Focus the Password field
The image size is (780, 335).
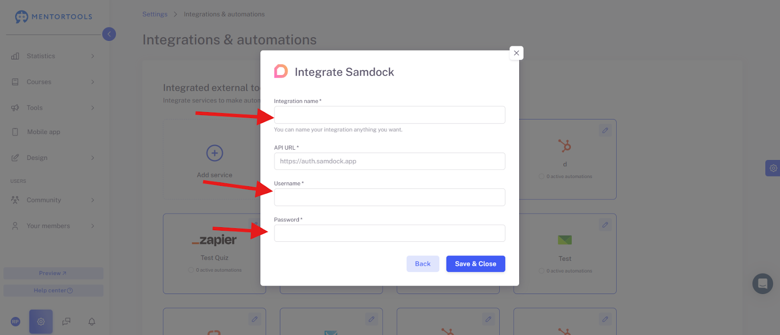pos(390,233)
